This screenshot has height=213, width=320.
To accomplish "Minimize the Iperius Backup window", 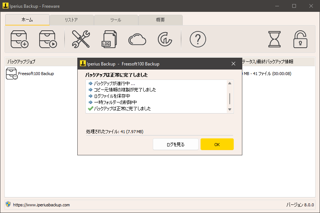I will tap(277, 6).
